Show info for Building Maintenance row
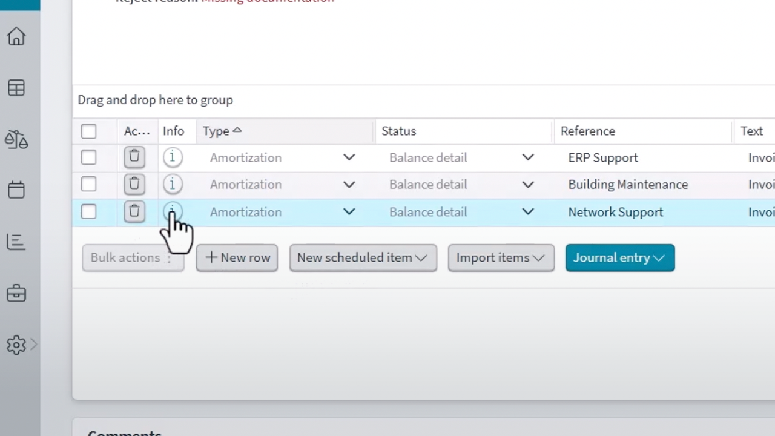The height and width of the screenshot is (436, 775). coord(173,184)
